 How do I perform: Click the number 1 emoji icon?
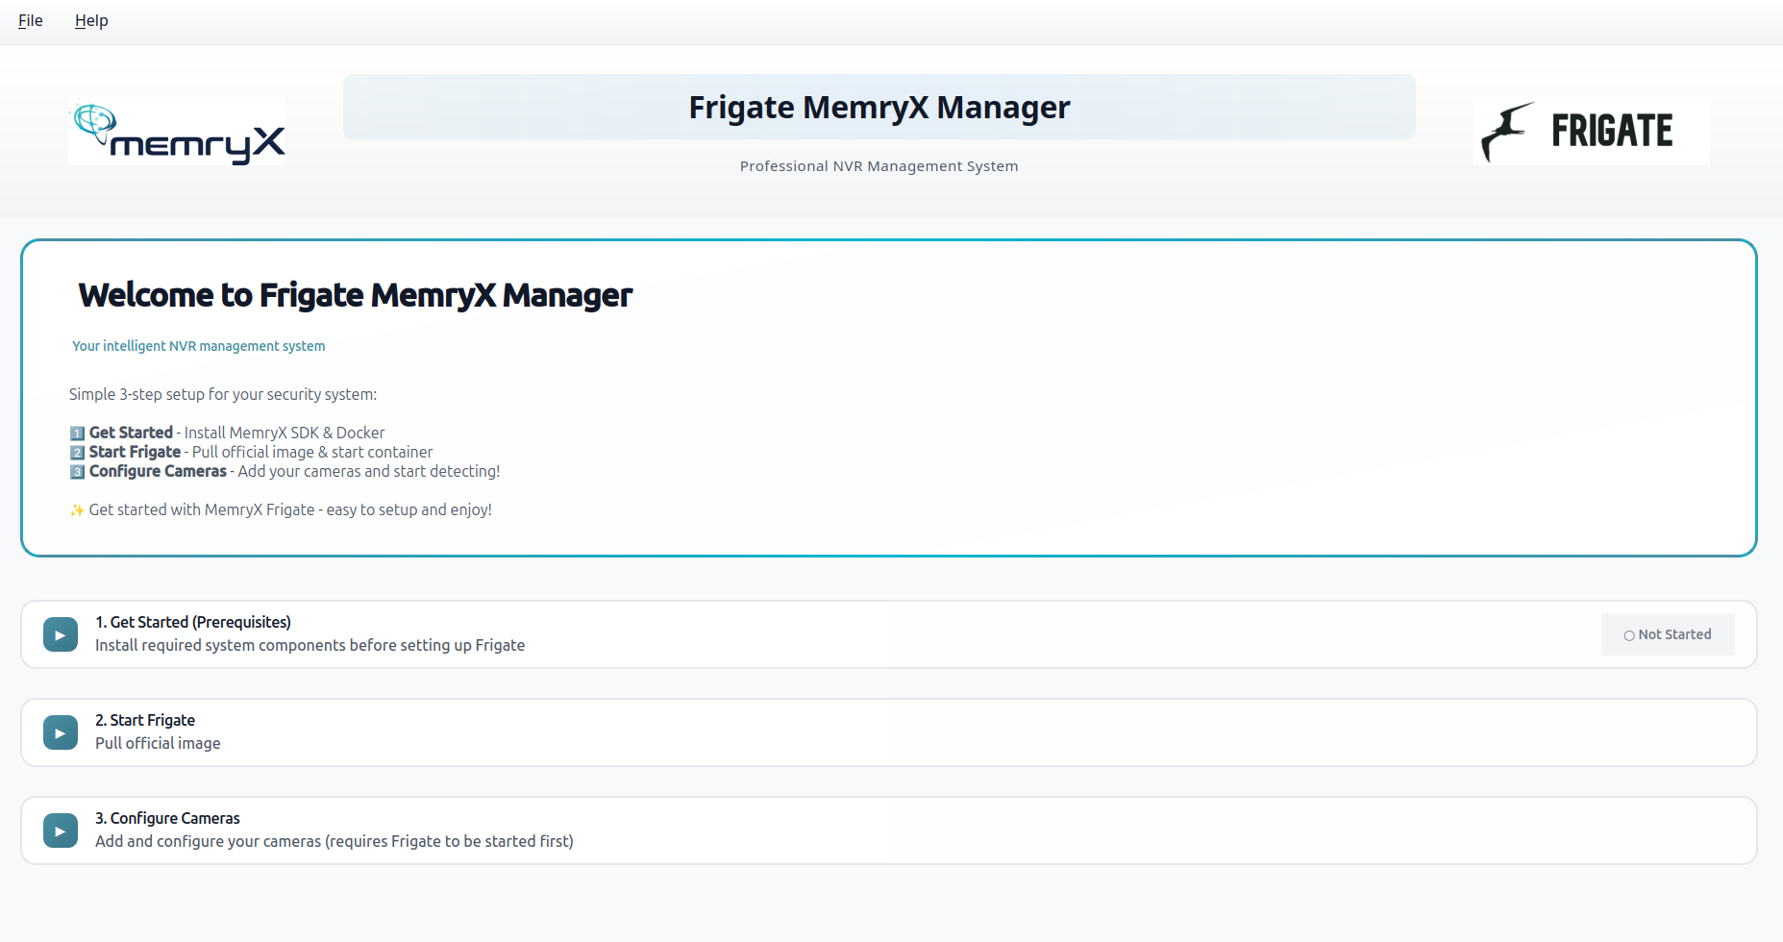pyautogui.click(x=77, y=434)
